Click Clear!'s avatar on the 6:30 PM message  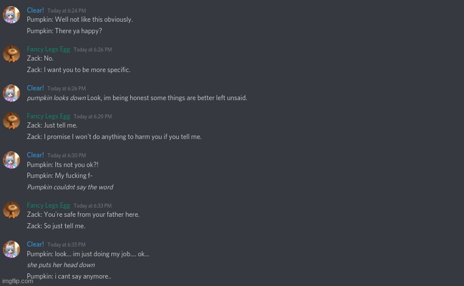pos(11,160)
